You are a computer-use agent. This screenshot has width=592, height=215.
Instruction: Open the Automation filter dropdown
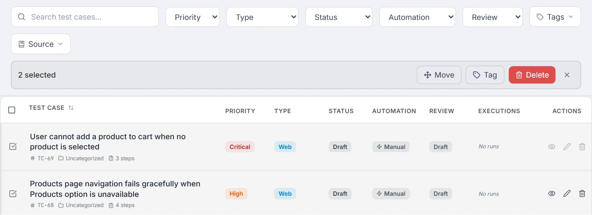tap(418, 17)
